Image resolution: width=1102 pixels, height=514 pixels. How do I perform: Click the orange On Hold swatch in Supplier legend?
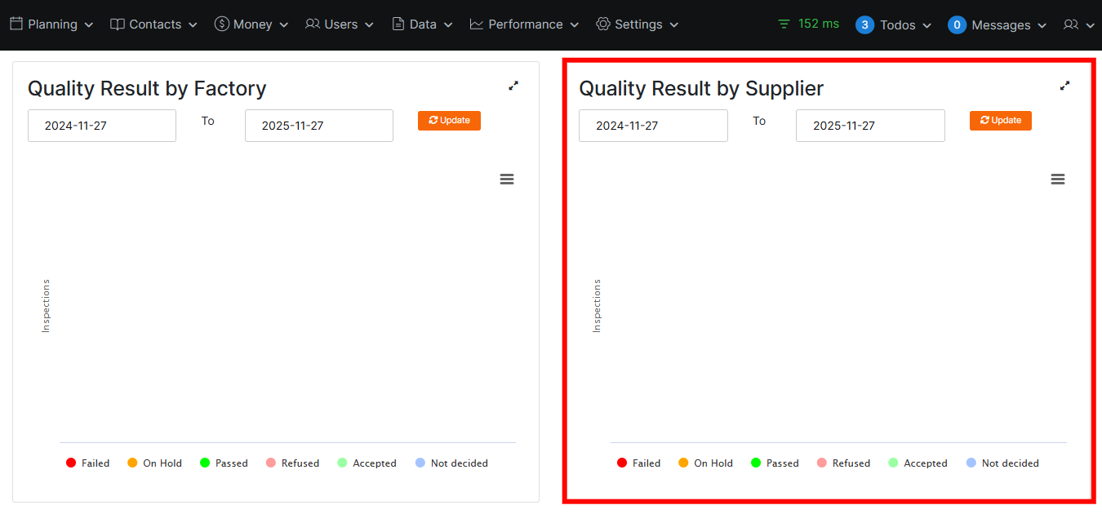coord(683,463)
